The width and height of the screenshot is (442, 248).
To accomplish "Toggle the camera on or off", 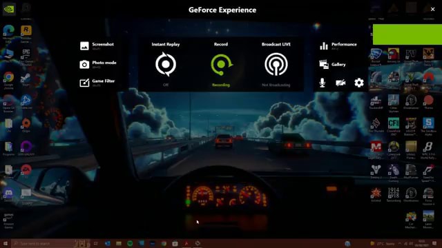I will 340,83.
